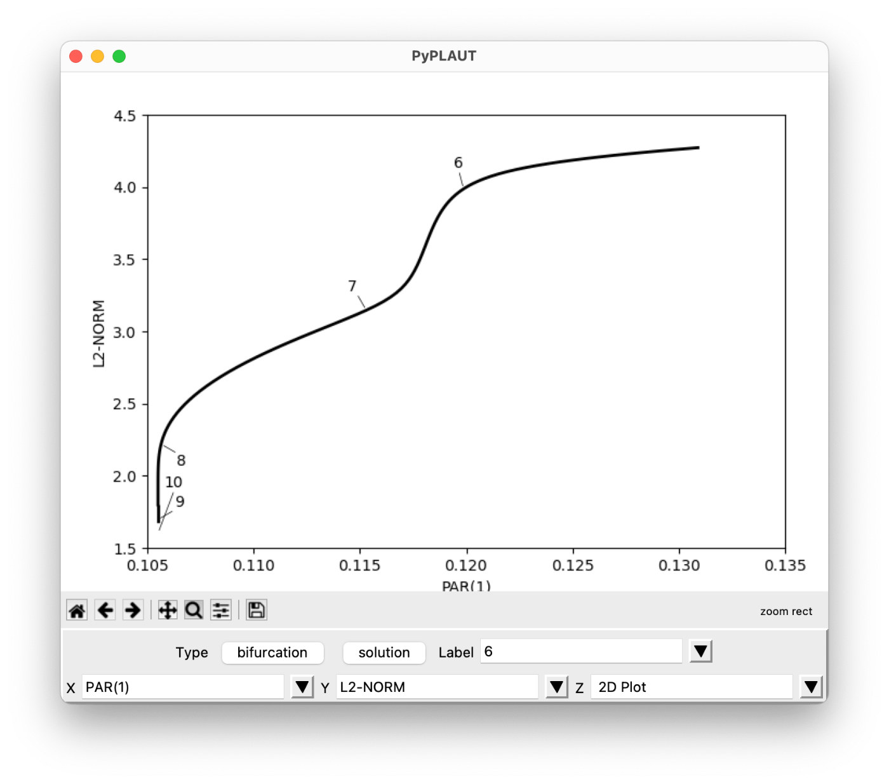Click label 9 near curve bottom
The image size is (889, 784).
tap(180, 502)
